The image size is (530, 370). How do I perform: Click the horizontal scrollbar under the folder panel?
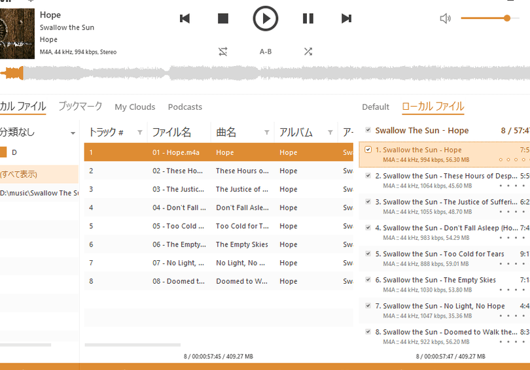26,345
